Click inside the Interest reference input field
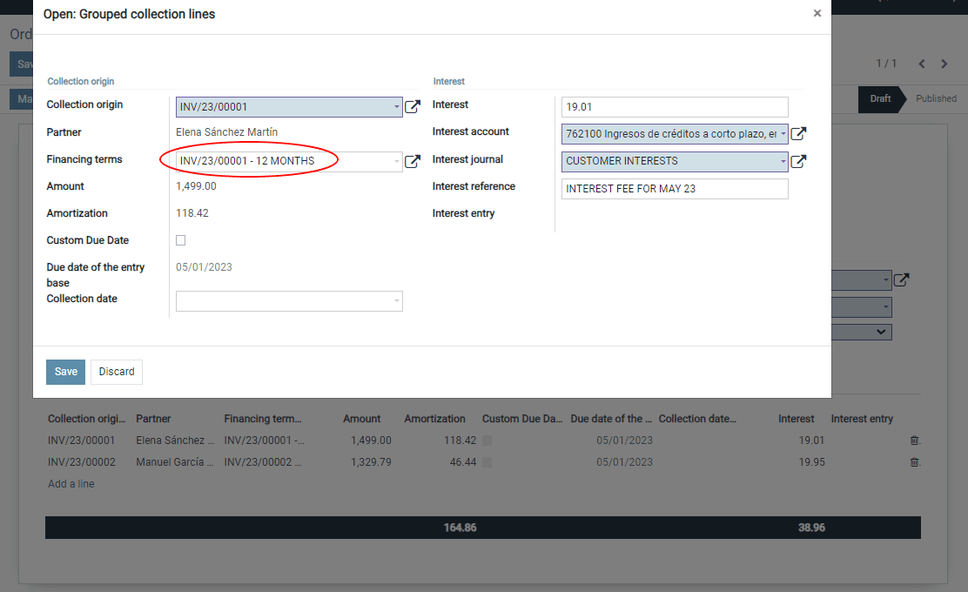 [x=674, y=188]
